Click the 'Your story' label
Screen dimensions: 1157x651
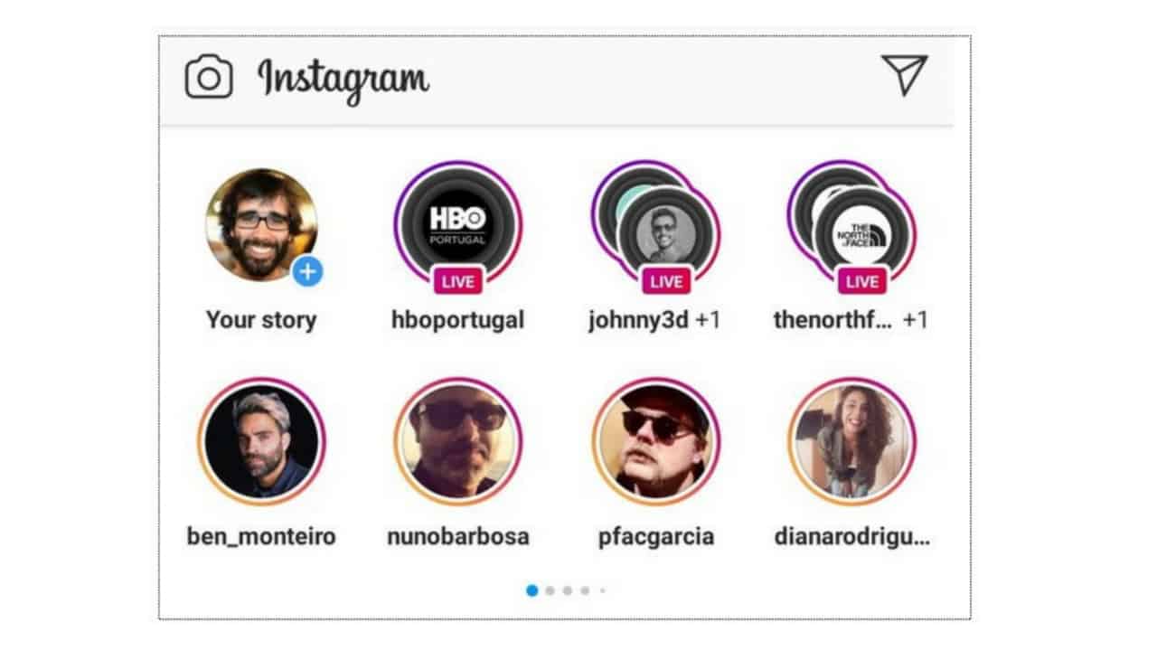[261, 320]
